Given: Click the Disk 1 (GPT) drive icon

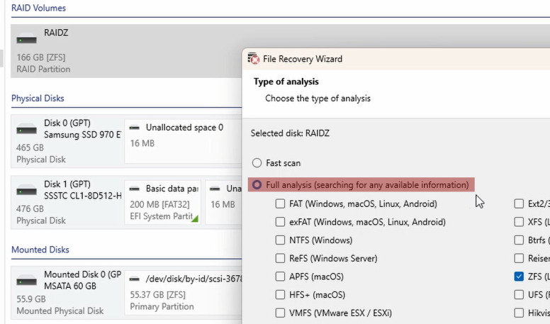Looking at the screenshot, I should (26, 190).
